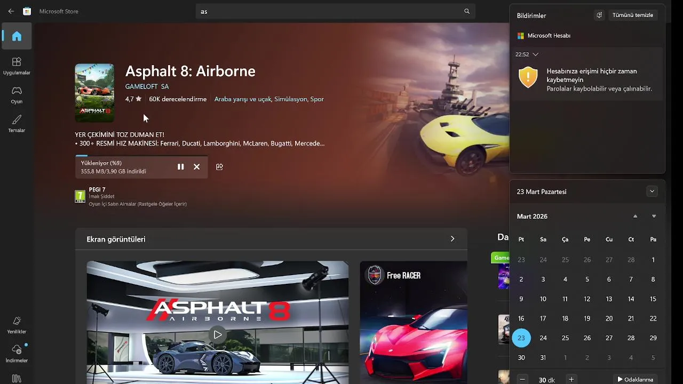Click Tümünü temizle to clear notifications
The width and height of the screenshot is (683, 384).
(633, 15)
